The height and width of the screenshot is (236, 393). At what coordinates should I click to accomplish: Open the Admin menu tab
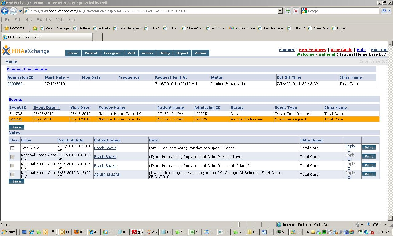200,53
